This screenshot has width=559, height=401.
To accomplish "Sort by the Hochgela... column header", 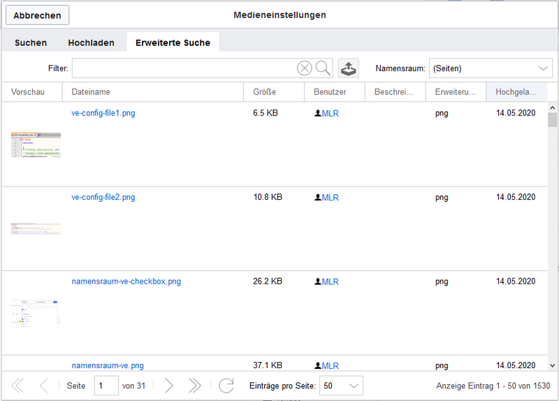I will 516,92.
